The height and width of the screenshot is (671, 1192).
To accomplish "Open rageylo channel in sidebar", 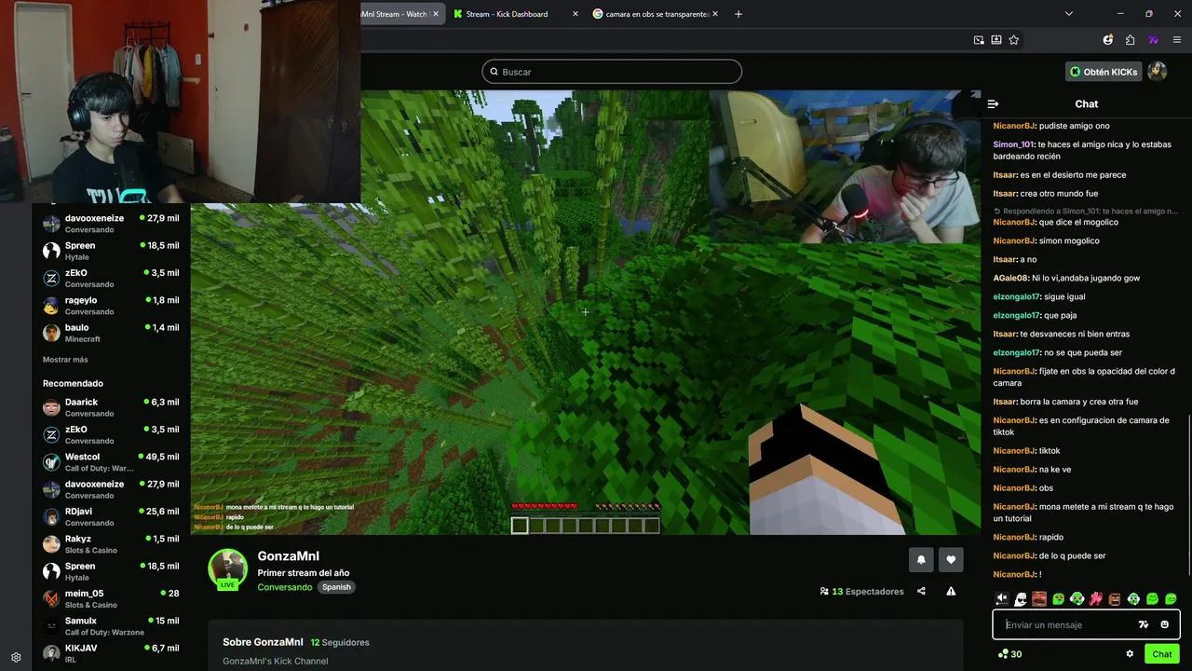I will pos(110,306).
